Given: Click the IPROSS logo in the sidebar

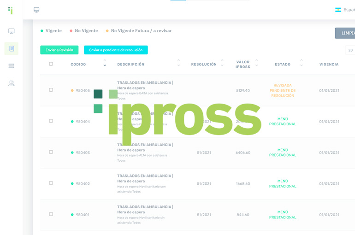Looking at the screenshot, I should click(x=11, y=10).
